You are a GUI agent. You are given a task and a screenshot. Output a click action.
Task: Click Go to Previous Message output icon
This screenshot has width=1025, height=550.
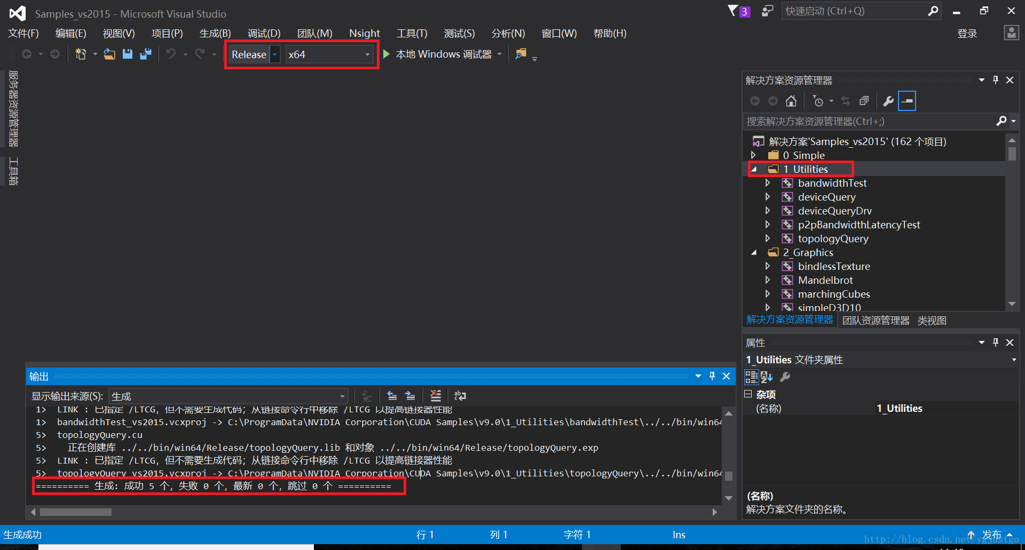point(392,396)
